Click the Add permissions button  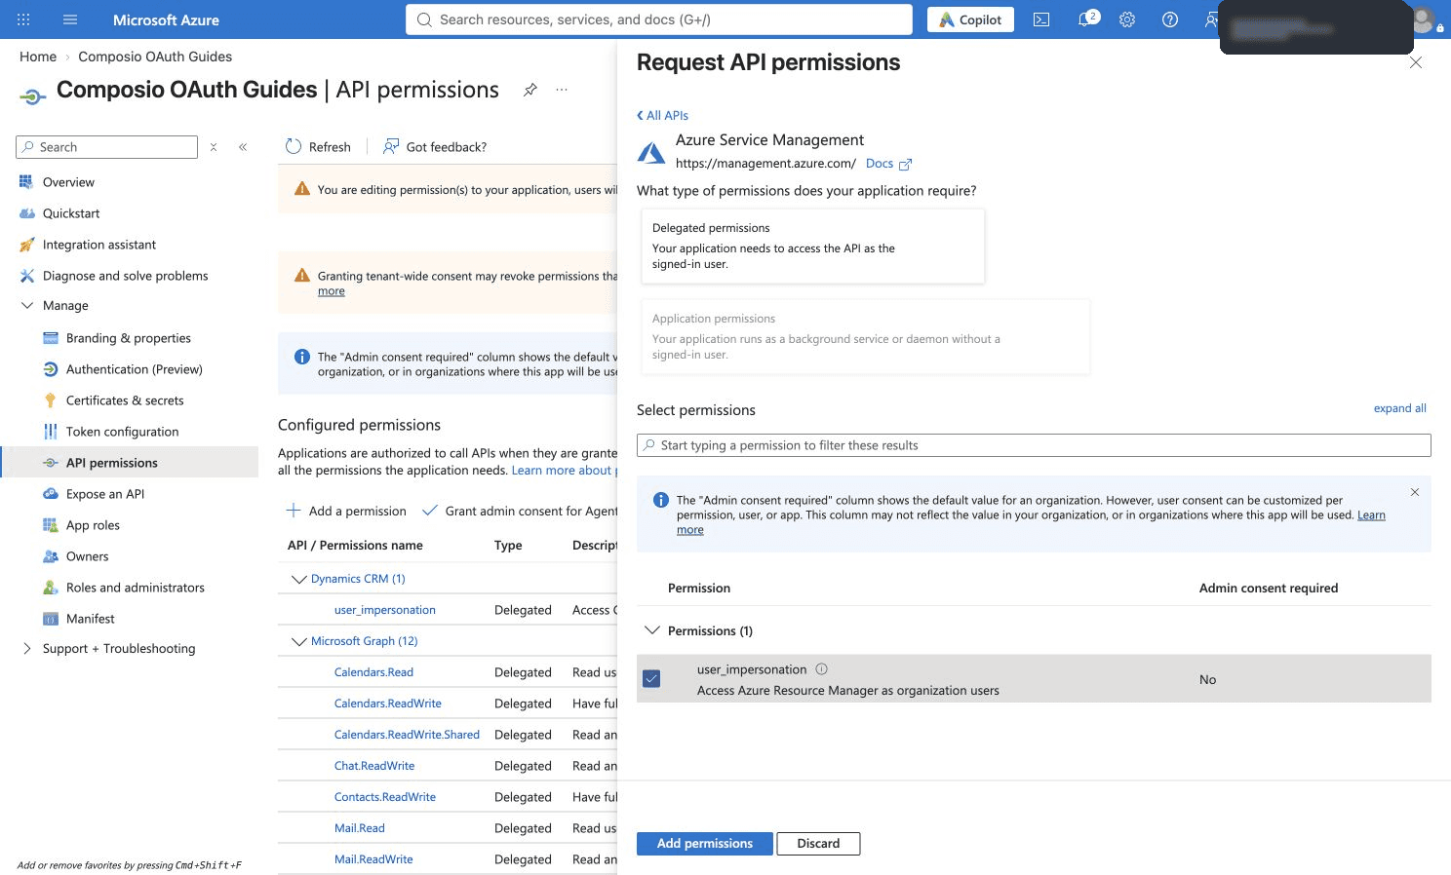pyautogui.click(x=705, y=844)
